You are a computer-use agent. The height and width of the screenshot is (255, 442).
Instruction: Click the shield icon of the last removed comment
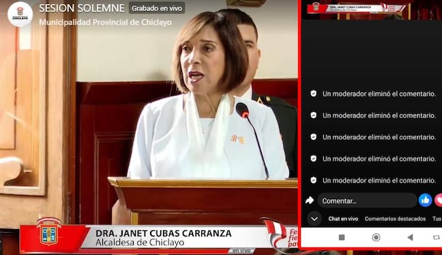(x=314, y=180)
